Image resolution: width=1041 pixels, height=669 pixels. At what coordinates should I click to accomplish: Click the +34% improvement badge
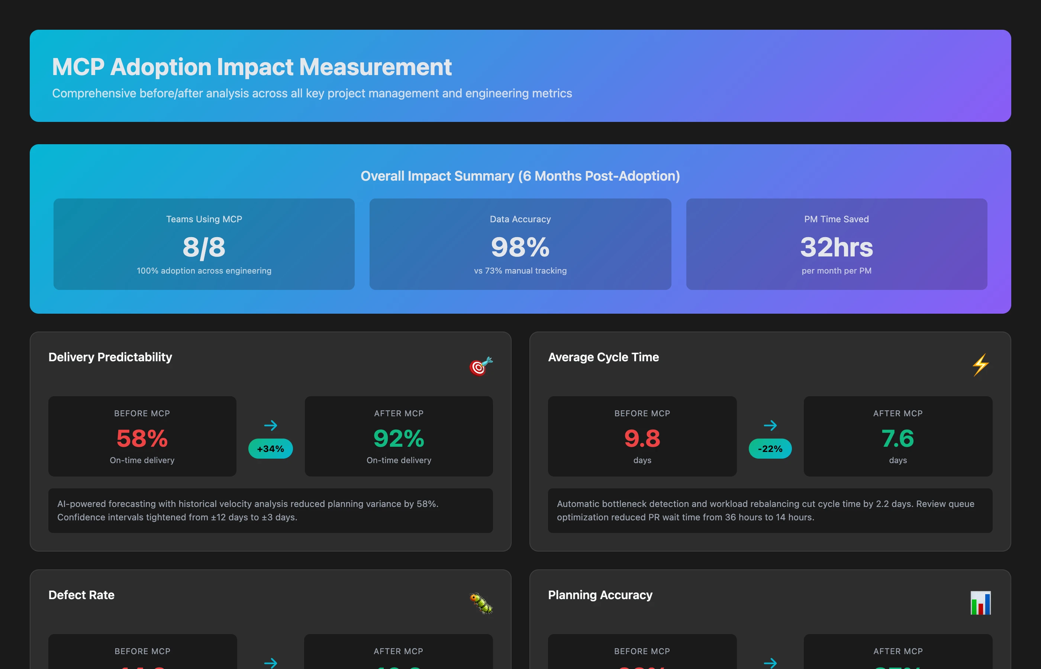(x=271, y=449)
